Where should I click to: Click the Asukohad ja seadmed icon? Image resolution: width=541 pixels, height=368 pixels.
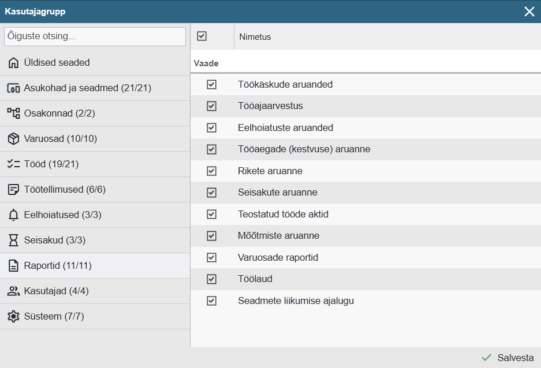[x=13, y=88]
